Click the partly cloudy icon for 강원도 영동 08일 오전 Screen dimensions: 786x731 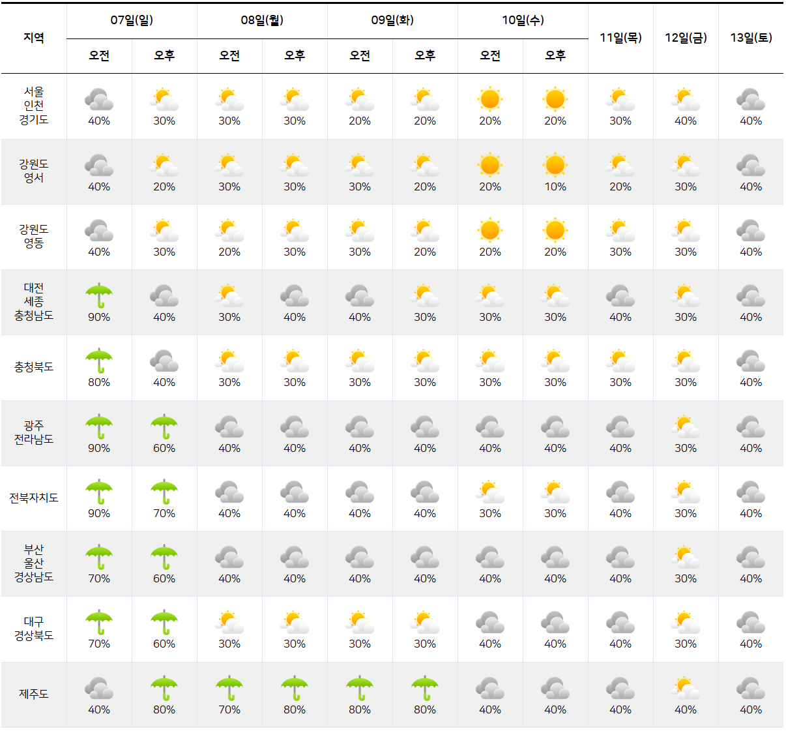pyautogui.click(x=229, y=230)
